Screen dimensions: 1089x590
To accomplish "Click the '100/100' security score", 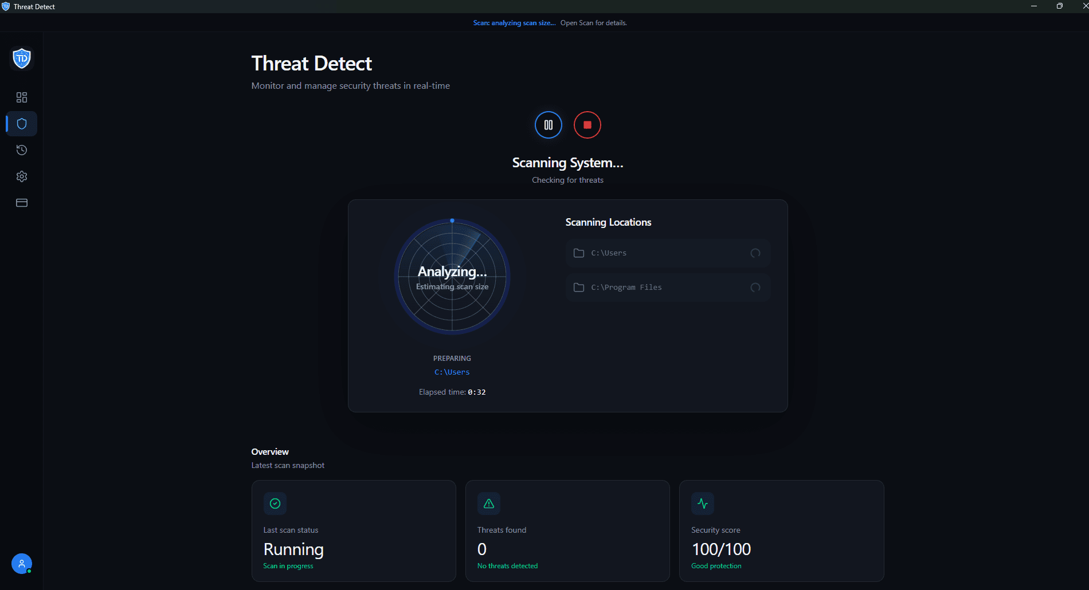I will 721,549.
